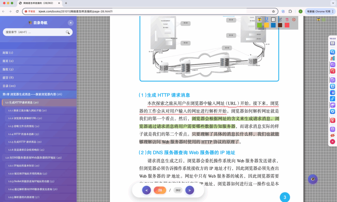
Task: Click the blue play icon in right sidebar
Action: point(332,112)
